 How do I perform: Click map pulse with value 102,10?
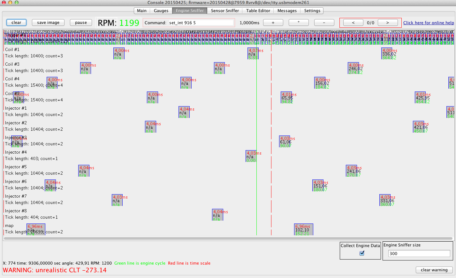[303, 230]
